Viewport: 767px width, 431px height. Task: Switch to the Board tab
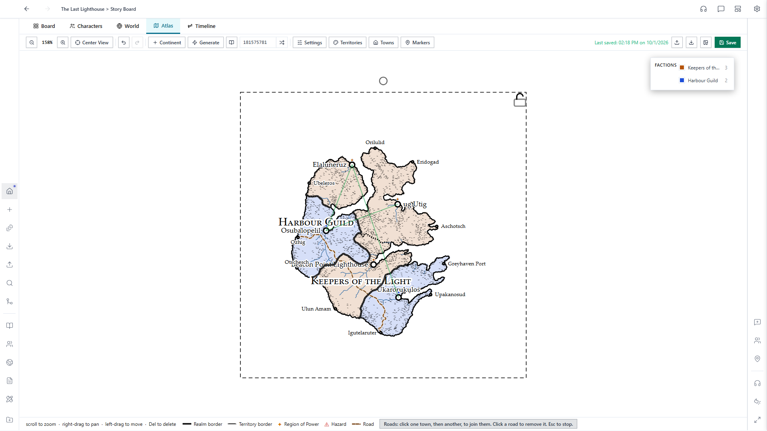point(44,26)
